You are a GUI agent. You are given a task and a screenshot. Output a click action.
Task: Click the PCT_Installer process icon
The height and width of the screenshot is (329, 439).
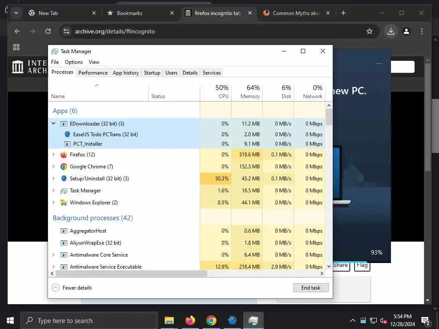[67, 144]
